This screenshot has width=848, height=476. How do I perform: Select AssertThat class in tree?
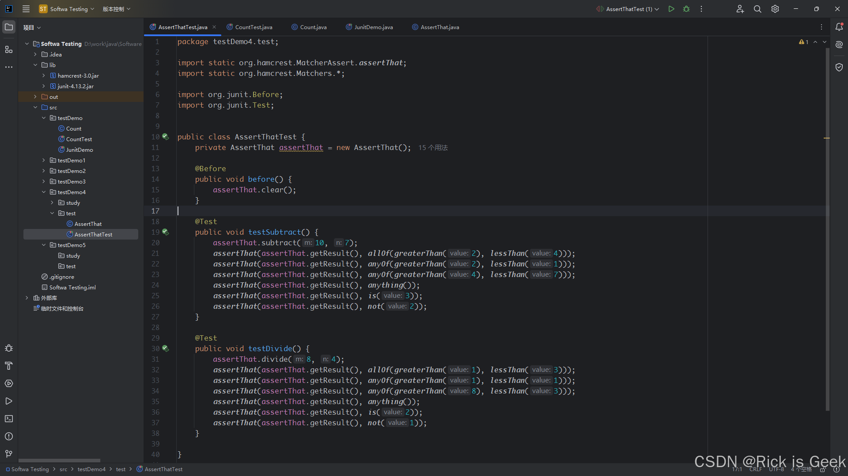pos(84,224)
